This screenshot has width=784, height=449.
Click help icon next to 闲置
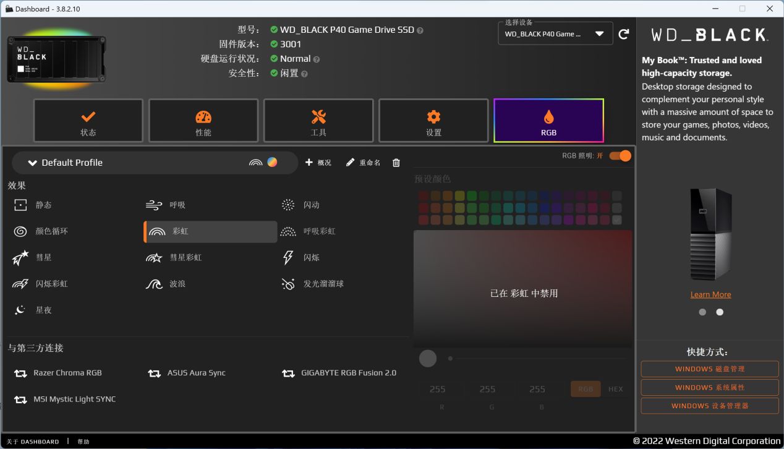point(304,74)
